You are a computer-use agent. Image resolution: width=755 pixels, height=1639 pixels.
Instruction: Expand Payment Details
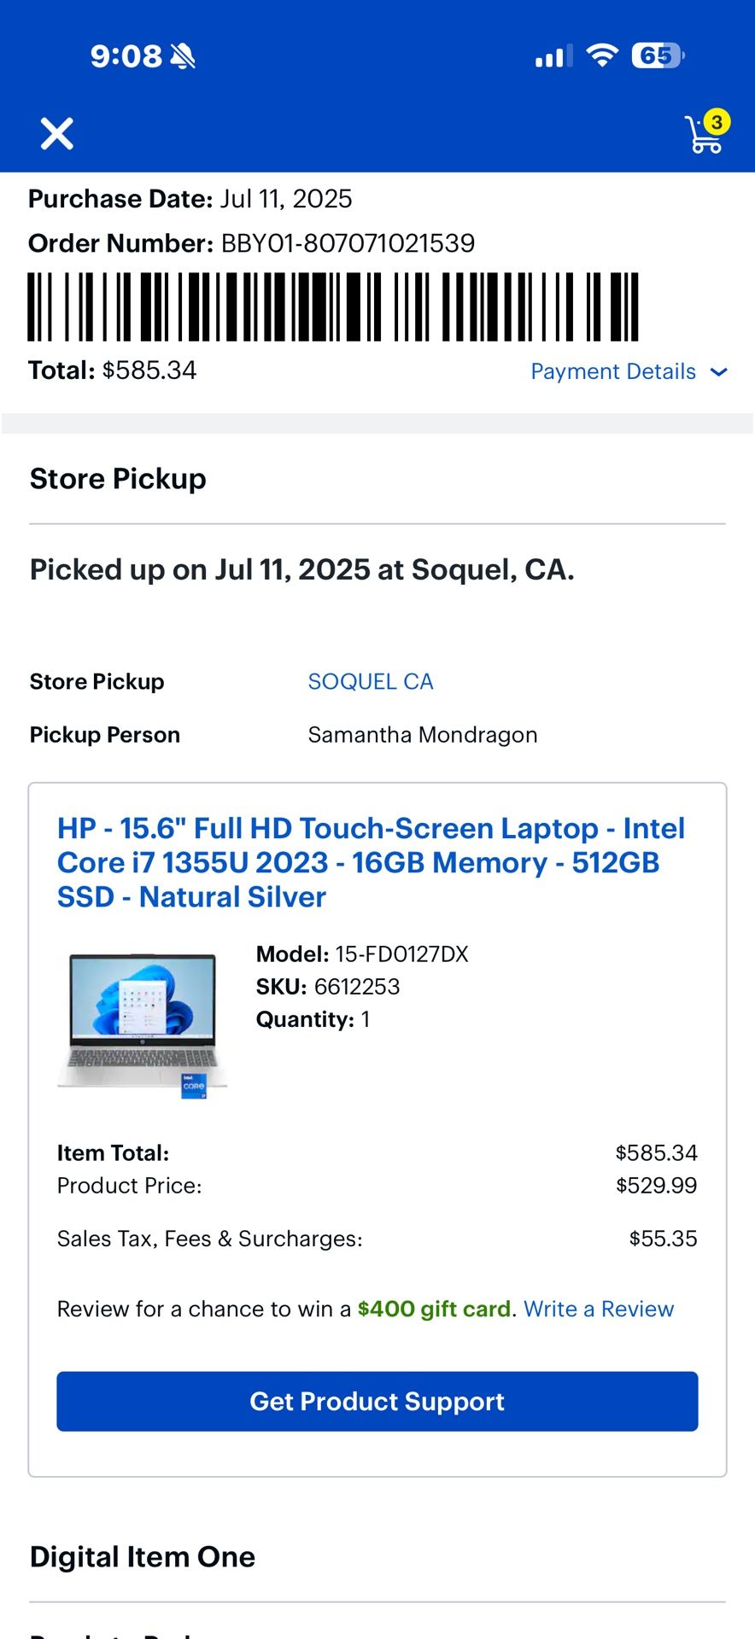tap(613, 371)
